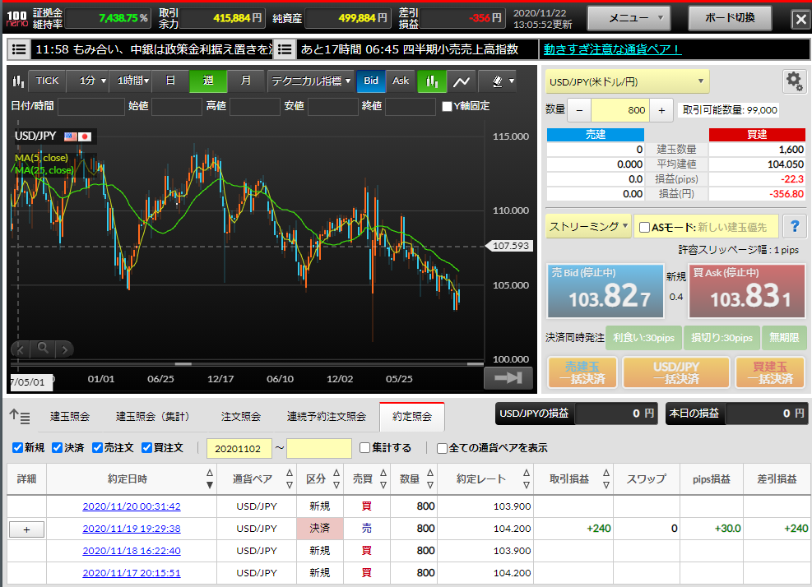This screenshot has height=587, width=812.
Task: Expand the drawing tool dropdown arrow
Action: pos(512,81)
